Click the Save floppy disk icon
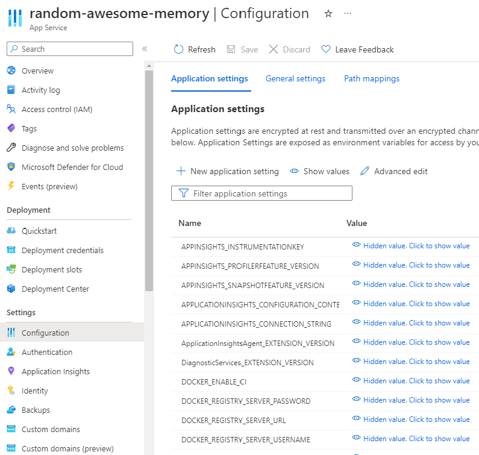This screenshot has width=479, height=455. tap(231, 49)
